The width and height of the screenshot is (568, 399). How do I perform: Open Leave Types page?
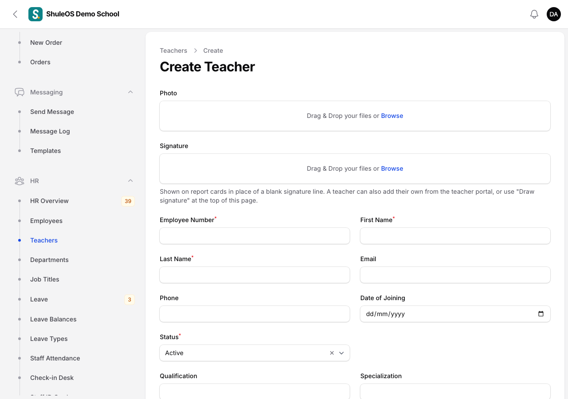49,339
